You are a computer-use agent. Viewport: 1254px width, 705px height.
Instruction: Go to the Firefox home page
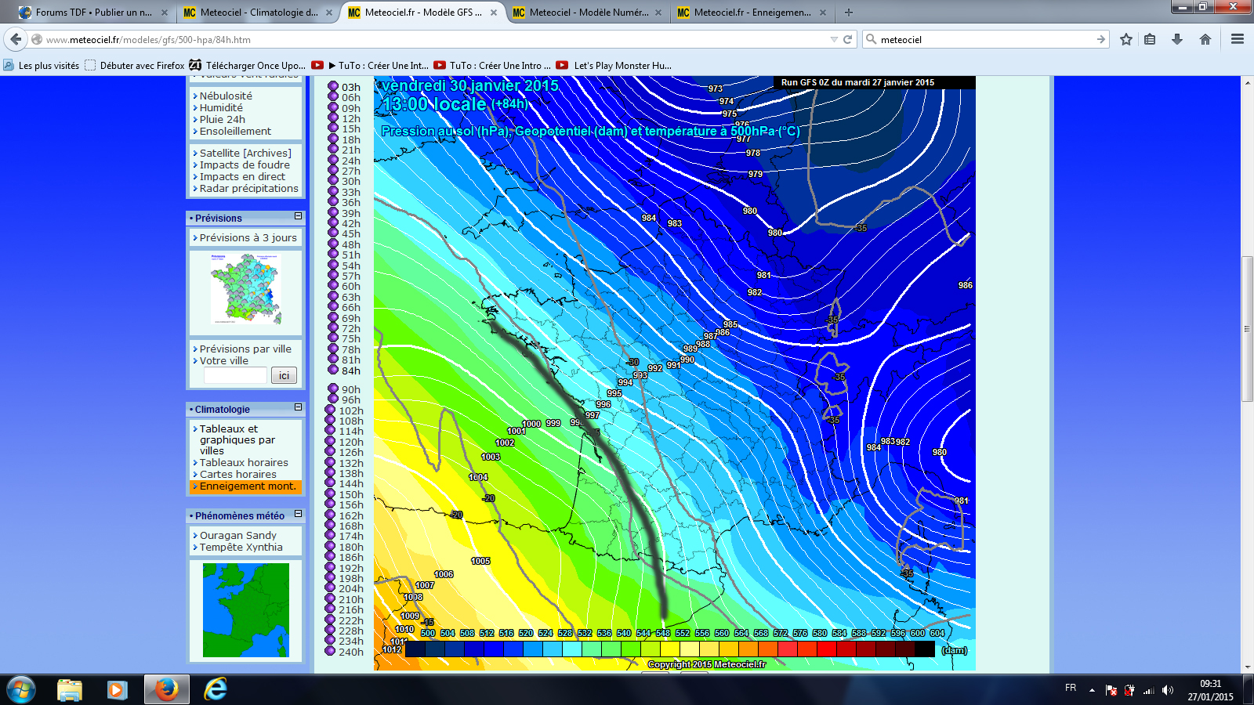1205,39
